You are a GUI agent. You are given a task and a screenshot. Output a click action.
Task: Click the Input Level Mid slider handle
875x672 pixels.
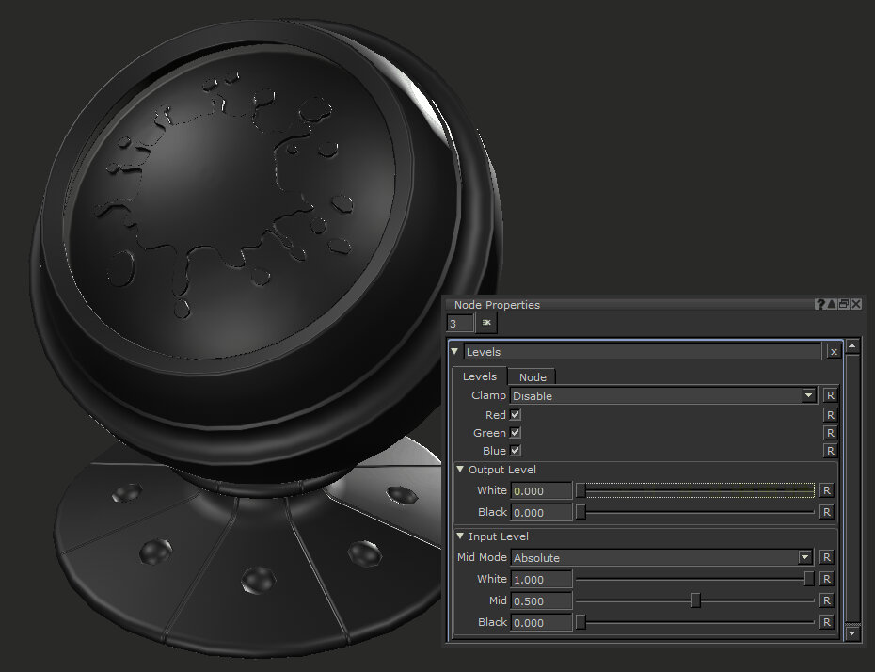pos(695,600)
